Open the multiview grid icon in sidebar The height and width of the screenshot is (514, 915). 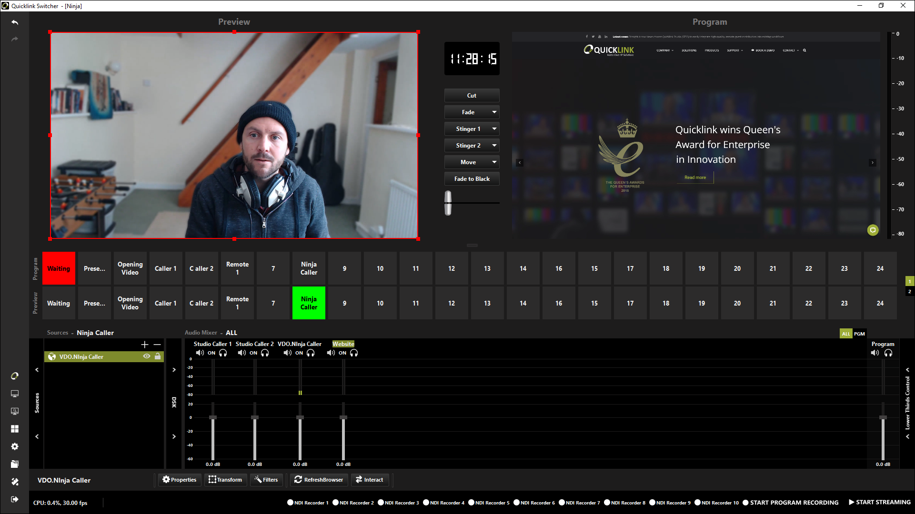tap(15, 429)
